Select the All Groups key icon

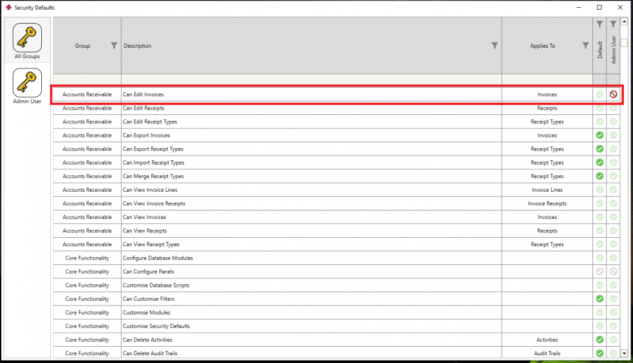point(27,38)
